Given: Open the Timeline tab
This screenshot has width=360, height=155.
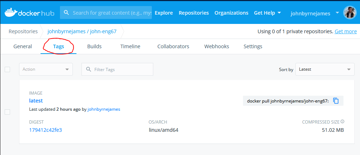Looking at the screenshot, I should 130,46.
